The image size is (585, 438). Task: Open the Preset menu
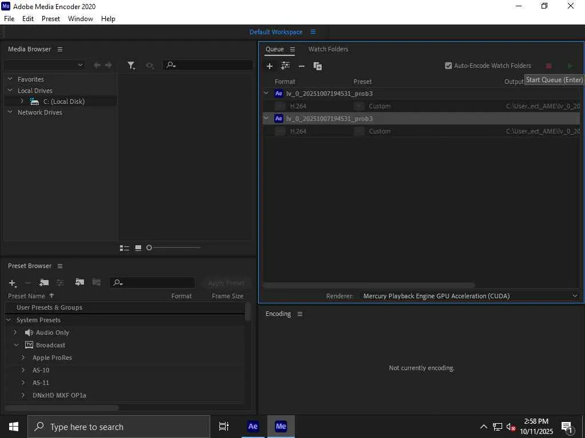51,19
